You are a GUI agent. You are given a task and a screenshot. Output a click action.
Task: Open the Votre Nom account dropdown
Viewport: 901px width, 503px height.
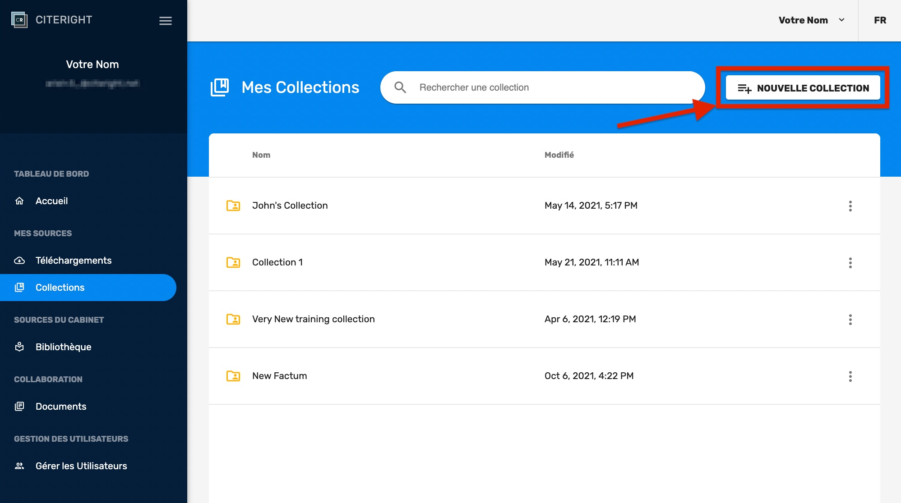point(811,20)
